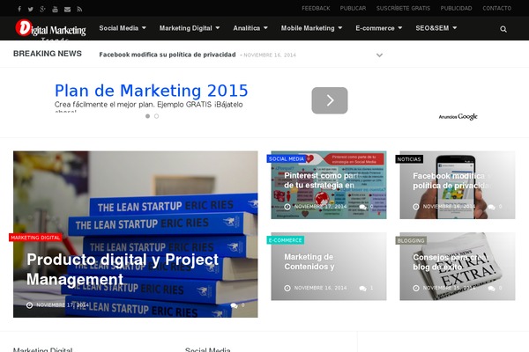Open the Social Media dropdown menu
529x352 pixels.
point(123,28)
